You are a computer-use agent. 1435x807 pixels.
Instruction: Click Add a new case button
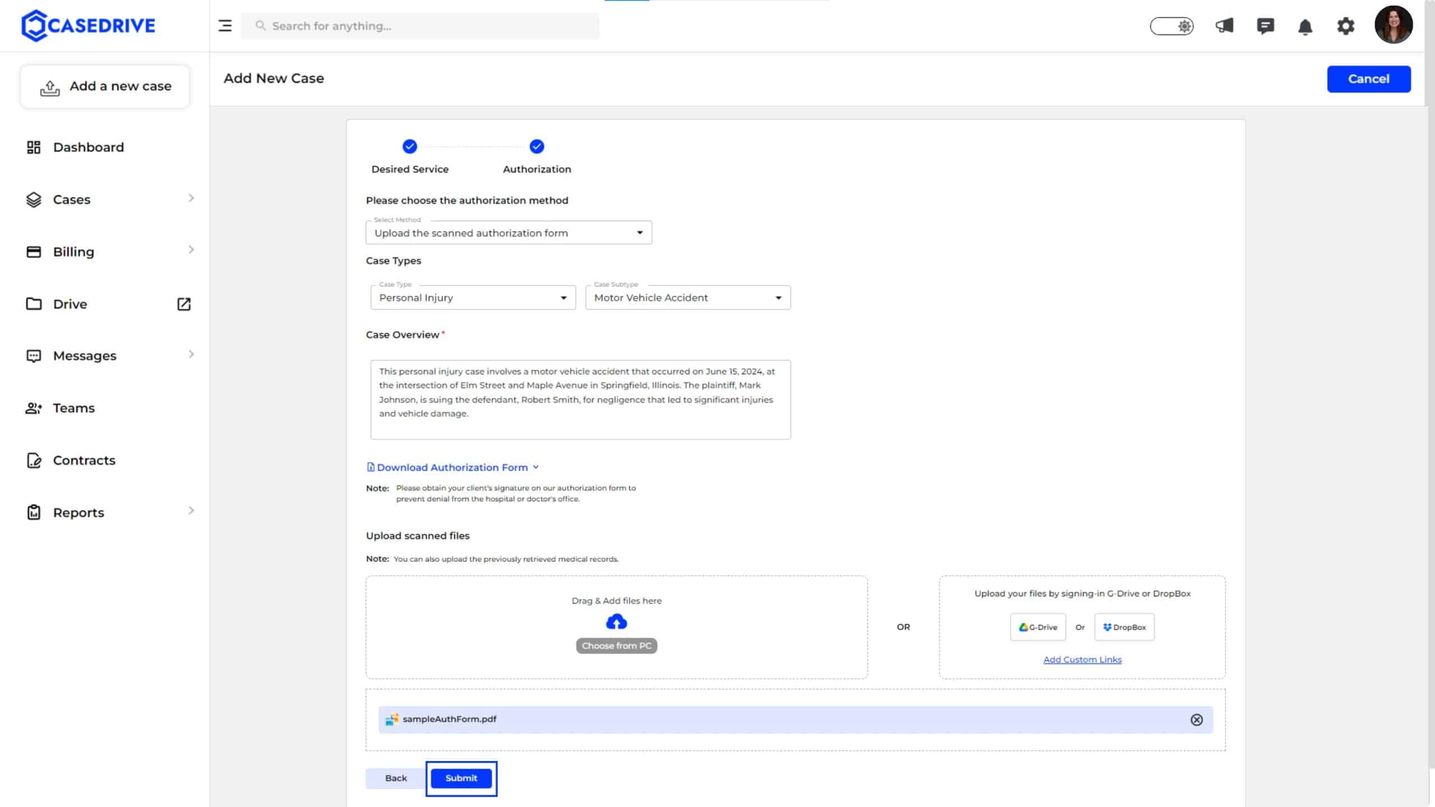click(x=105, y=86)
